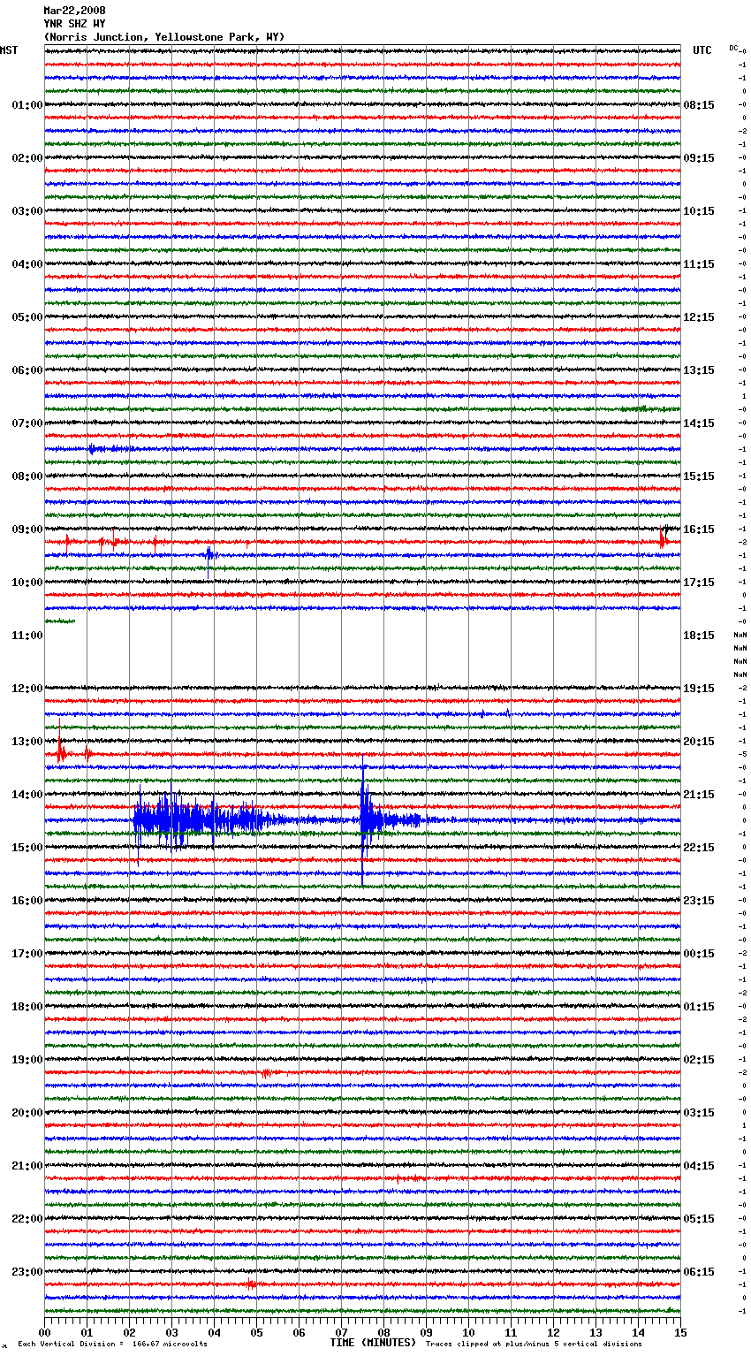The height and width of the screenshot is (1356, 751).
Task: Select the 17:00 MST time label
Action: click(27, 954)
